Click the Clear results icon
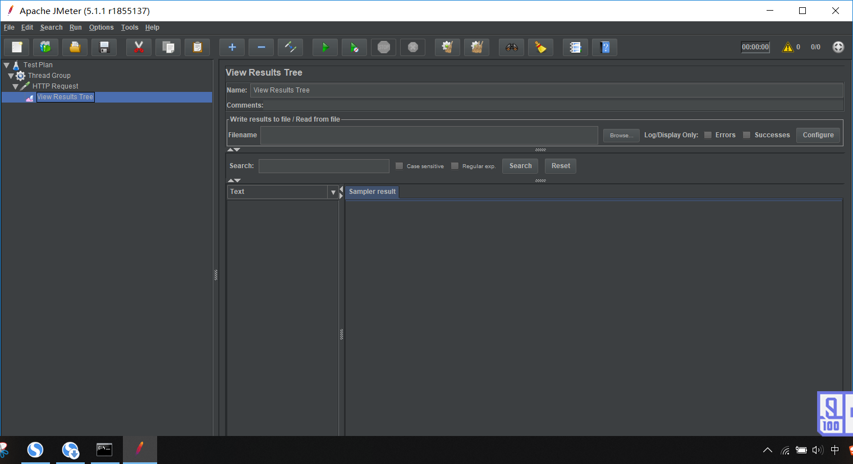Viewport: 853px width, 464px height. pyautogui.click(x=447, y=48)
